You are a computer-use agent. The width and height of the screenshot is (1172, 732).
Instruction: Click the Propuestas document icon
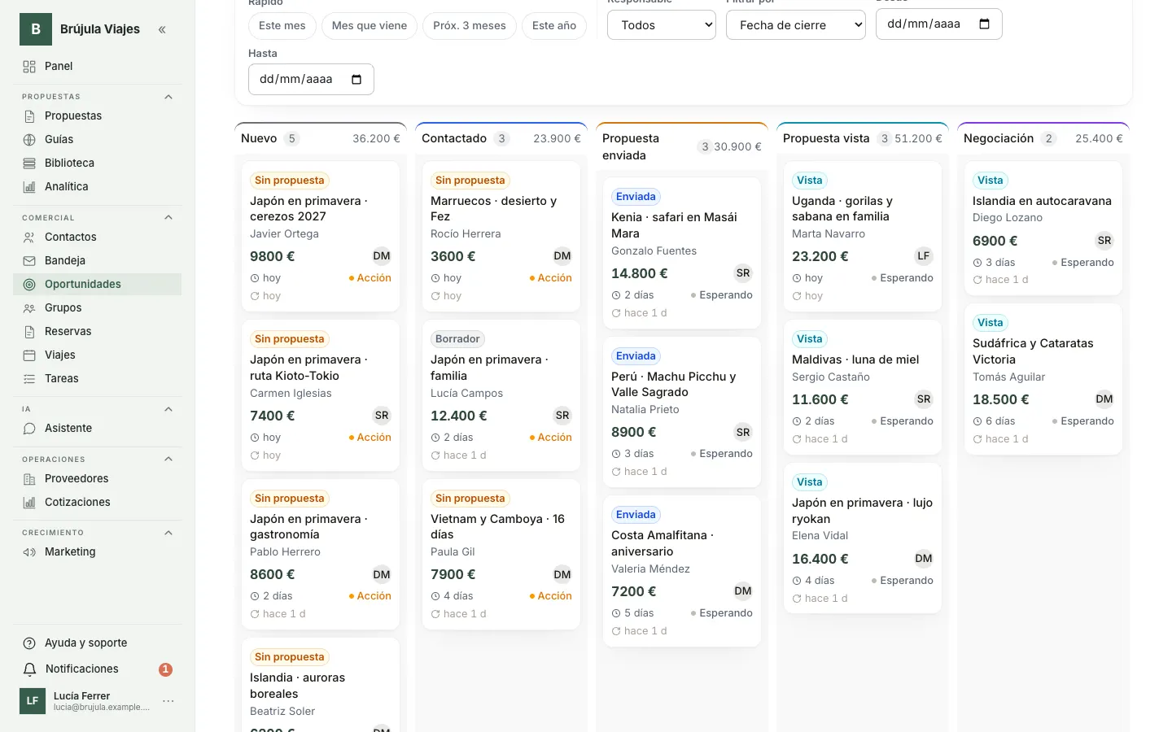click(29, 116)
